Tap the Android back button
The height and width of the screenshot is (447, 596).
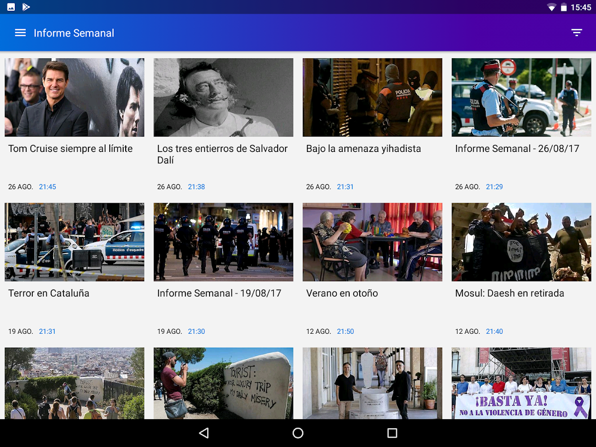click(x=204, y=433)
